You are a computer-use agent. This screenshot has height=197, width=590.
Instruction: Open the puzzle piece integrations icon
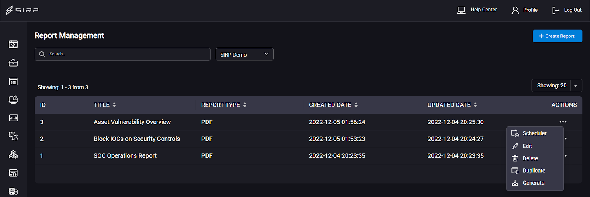pos(13,136)
